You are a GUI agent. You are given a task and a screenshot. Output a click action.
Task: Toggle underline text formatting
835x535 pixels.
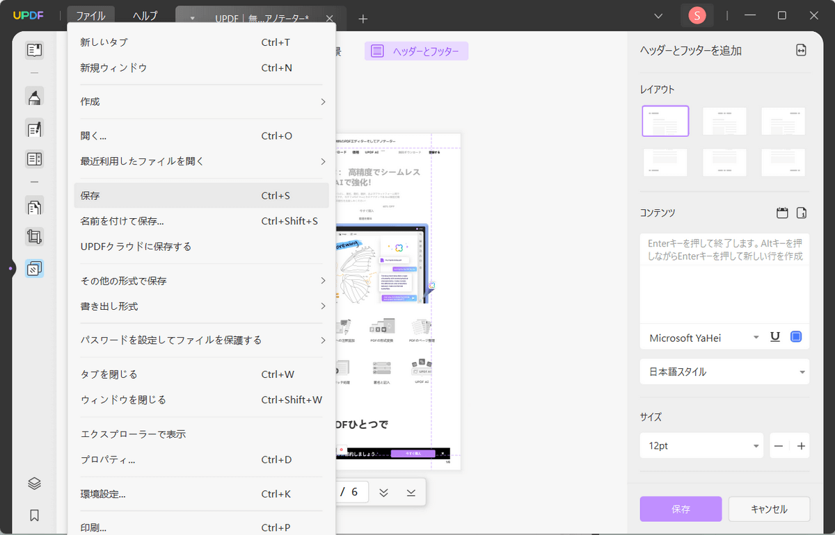click(x=775, y=337)
